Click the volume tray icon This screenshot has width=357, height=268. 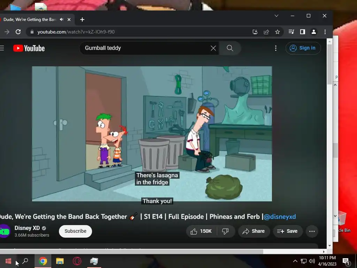(x=312, y=261)
